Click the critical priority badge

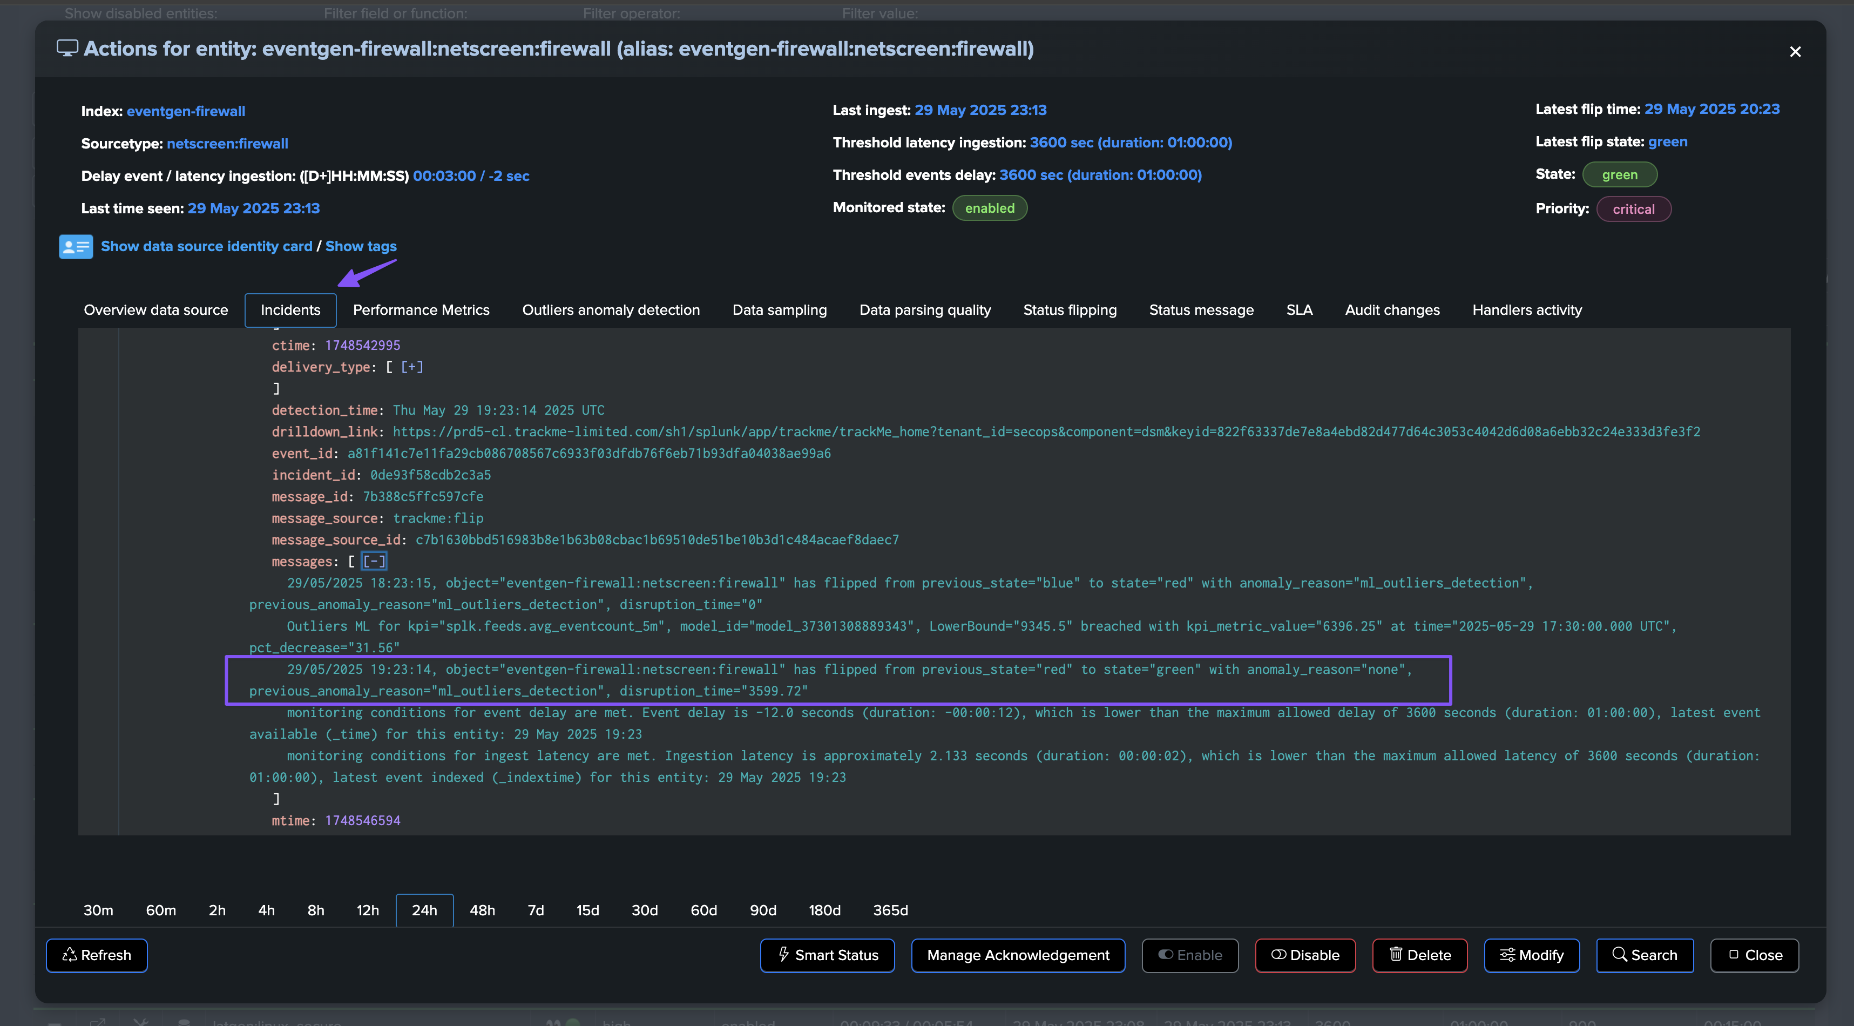[x=1633, y=209]
